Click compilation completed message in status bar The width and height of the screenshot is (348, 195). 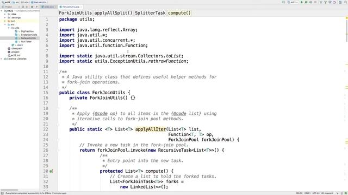point(36,193)
